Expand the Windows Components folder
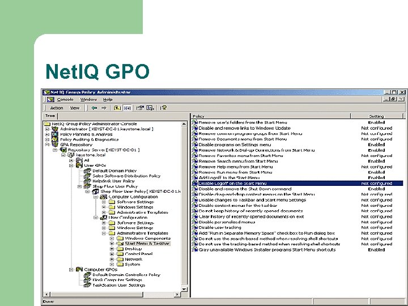Image resolution: width=408 pixels, height=306 pixels. coord(112,239)
